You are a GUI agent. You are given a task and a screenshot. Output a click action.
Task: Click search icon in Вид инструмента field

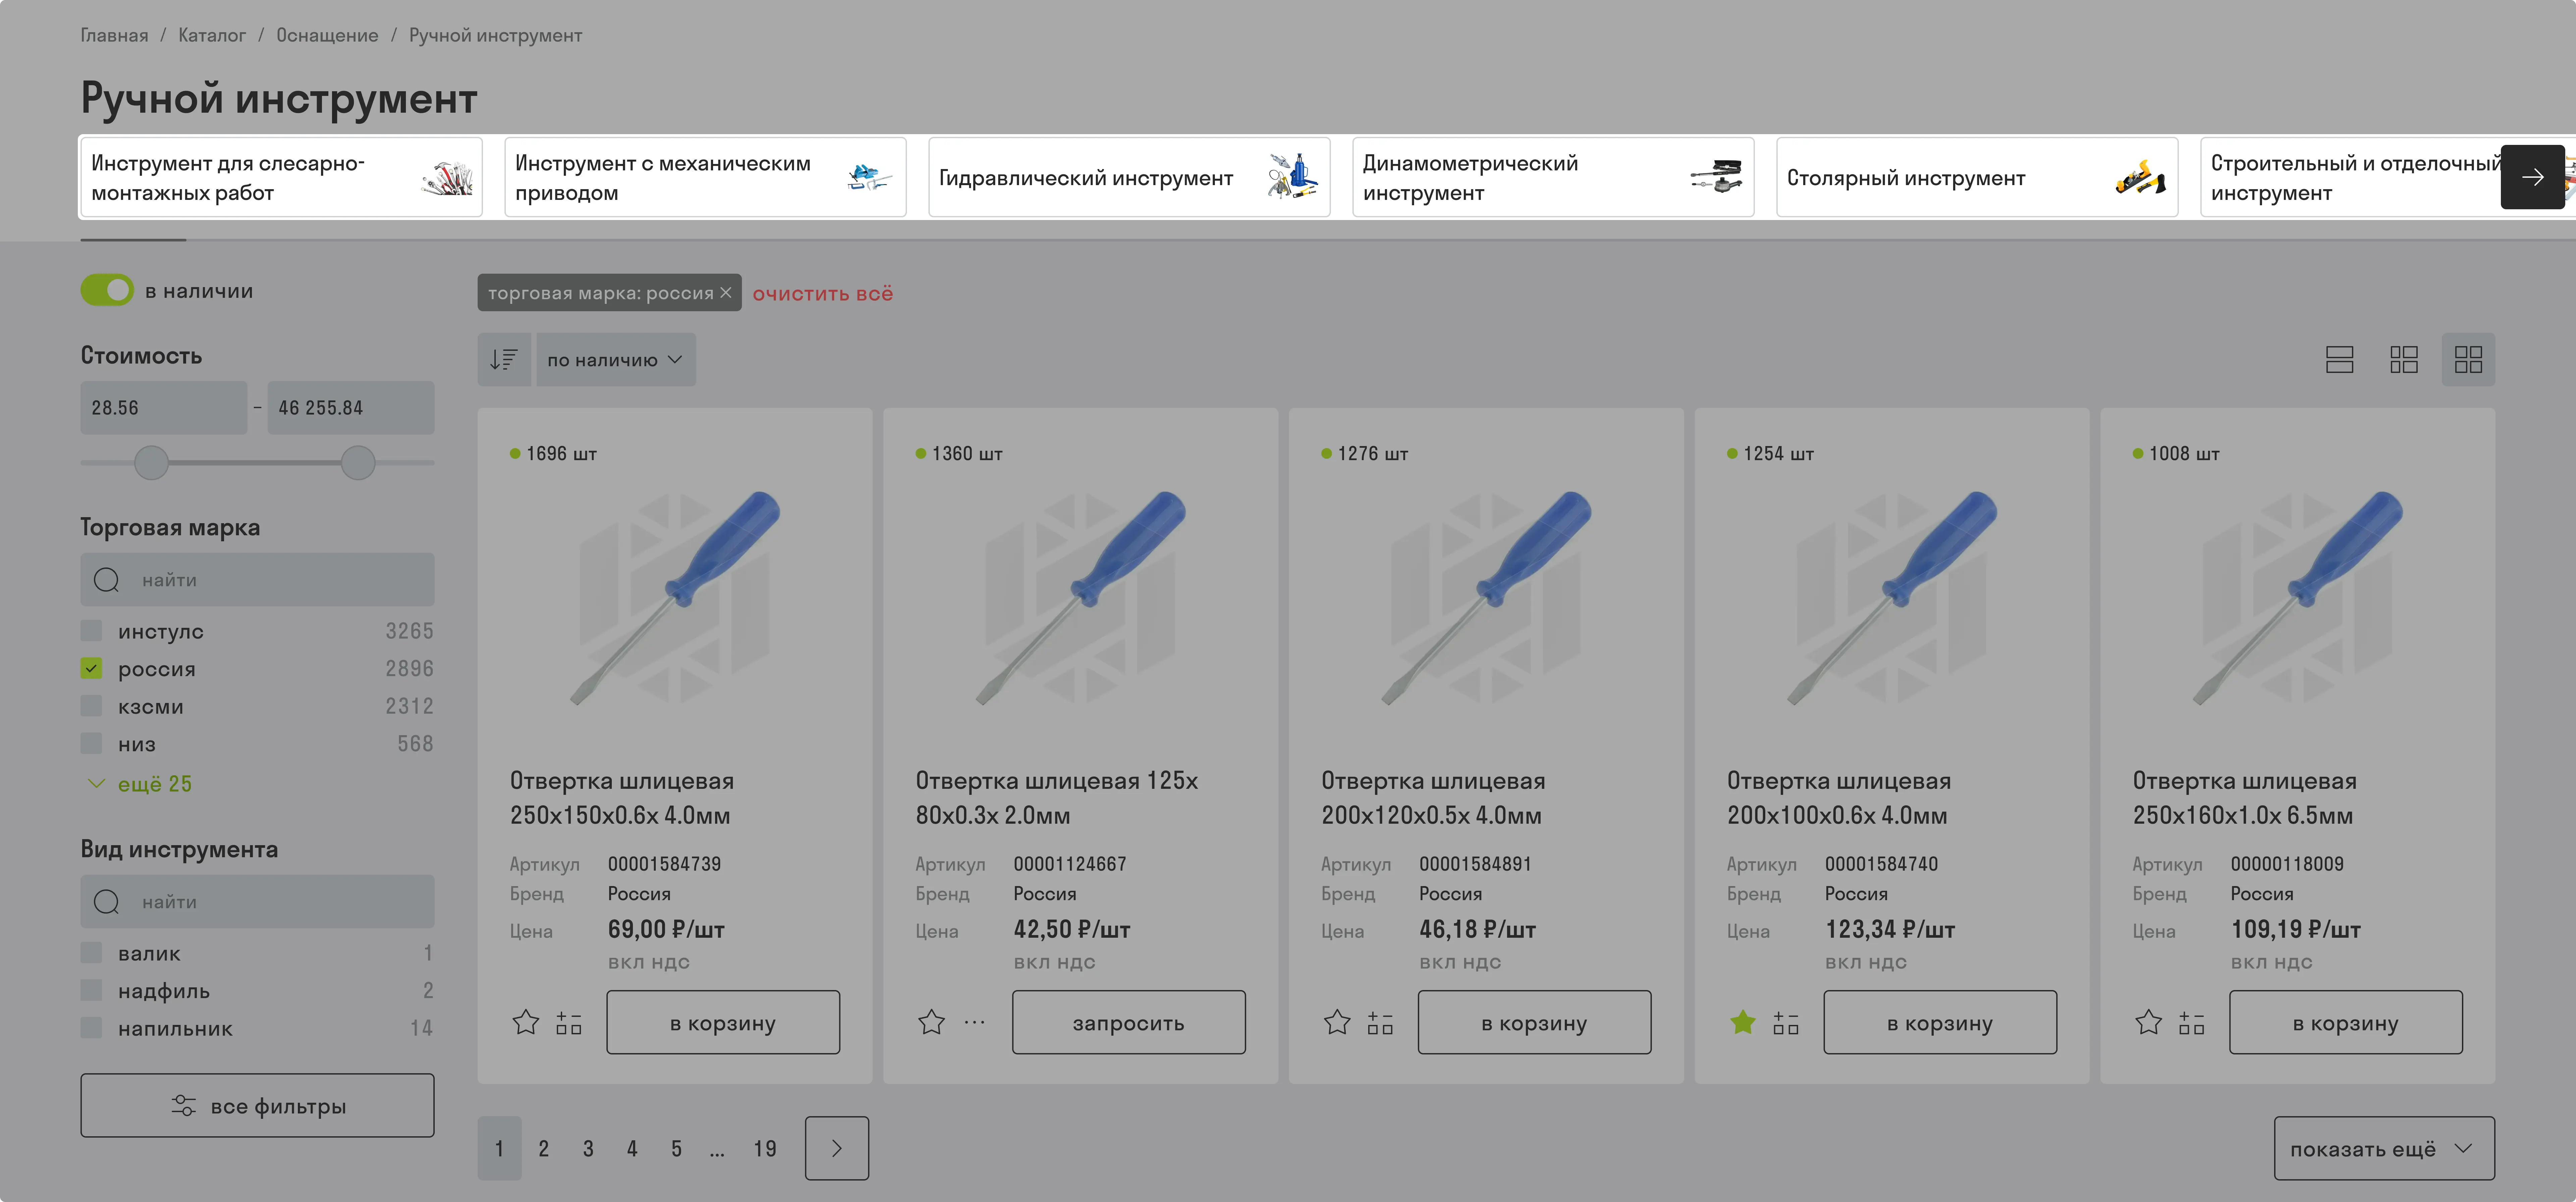pos(106,902)
